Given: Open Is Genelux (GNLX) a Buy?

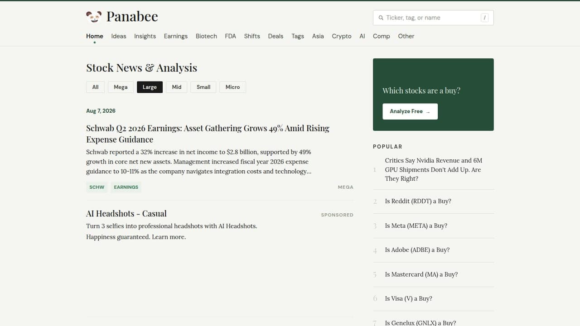Looking at the screenshot, I should pos(420,323).
